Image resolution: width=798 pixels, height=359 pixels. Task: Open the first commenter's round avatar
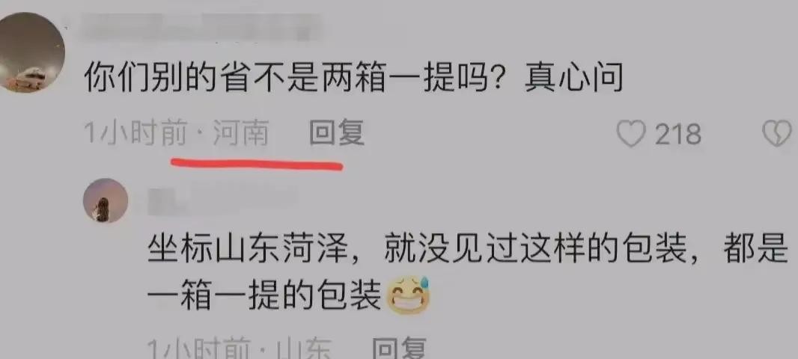[31, 53]
